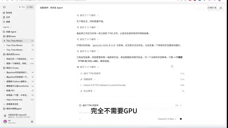Image resolution: width=228 pixels, height=128 pixels.
Task: Click the granite-tsfm 0.3.6 code text
Action: tap(104, 46)
